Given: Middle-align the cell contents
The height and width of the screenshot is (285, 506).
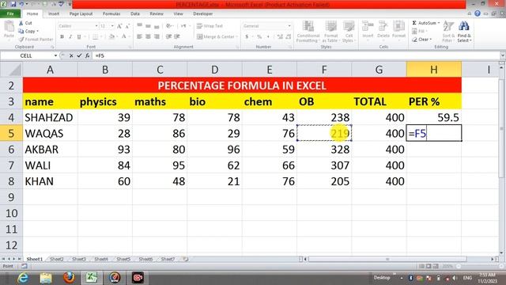Looking at the screenshot, I should coord(148,26).
